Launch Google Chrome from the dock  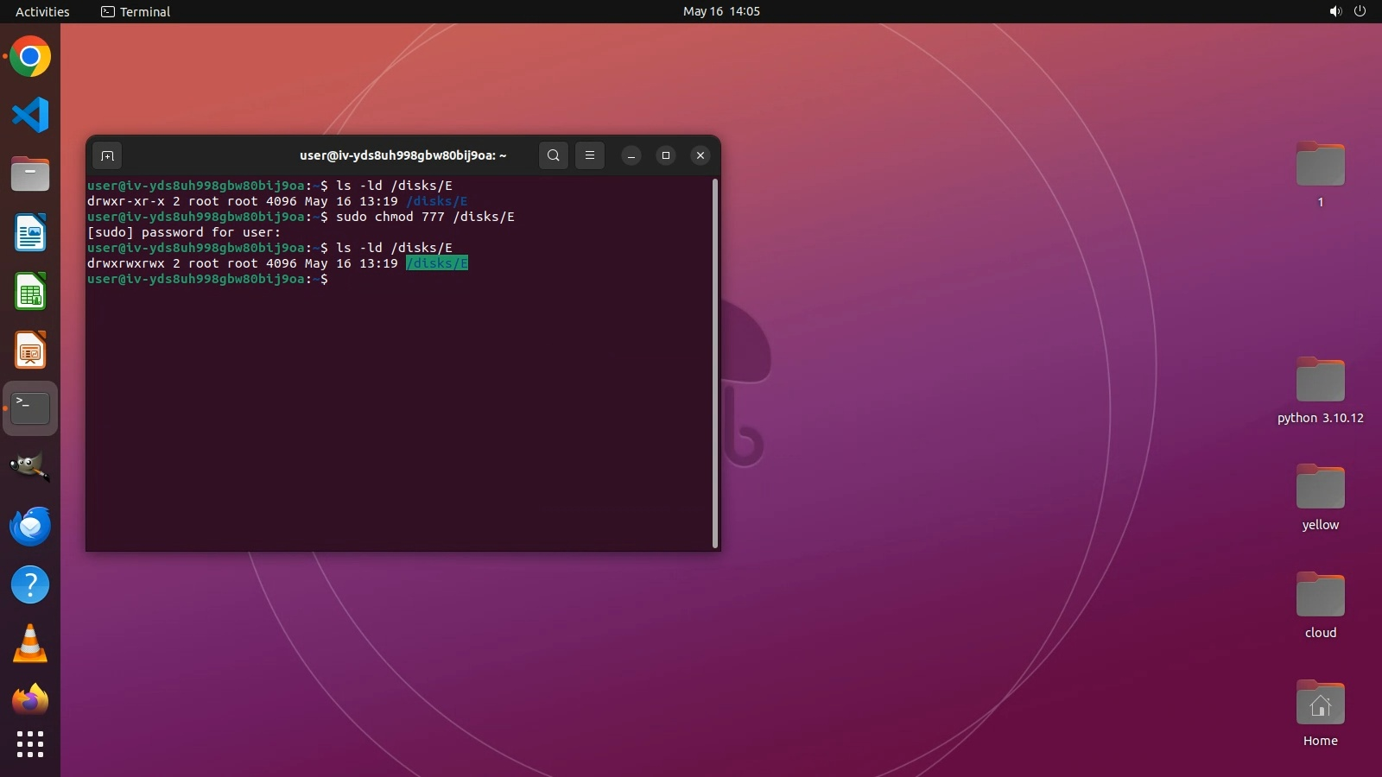(30, 58)
